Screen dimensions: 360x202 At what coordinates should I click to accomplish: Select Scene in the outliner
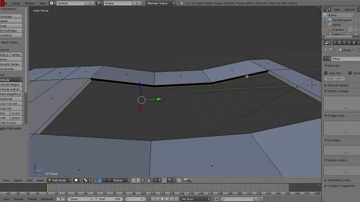[332, 15]
